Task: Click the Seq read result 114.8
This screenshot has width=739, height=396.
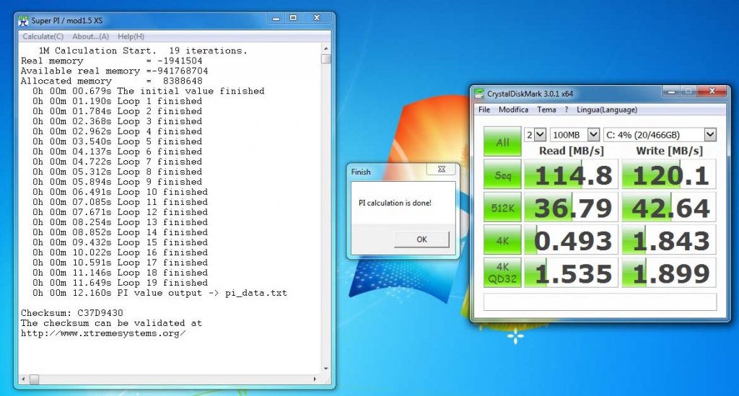Action: (572, 175)
